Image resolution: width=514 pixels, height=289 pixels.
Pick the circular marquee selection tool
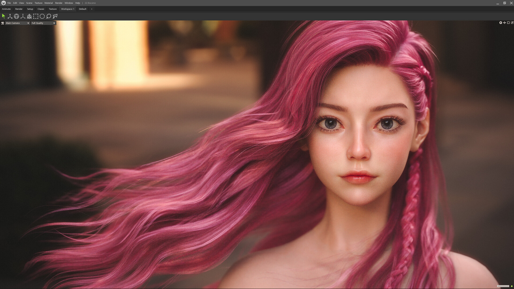pyautogui.click(x=42, y=16)
